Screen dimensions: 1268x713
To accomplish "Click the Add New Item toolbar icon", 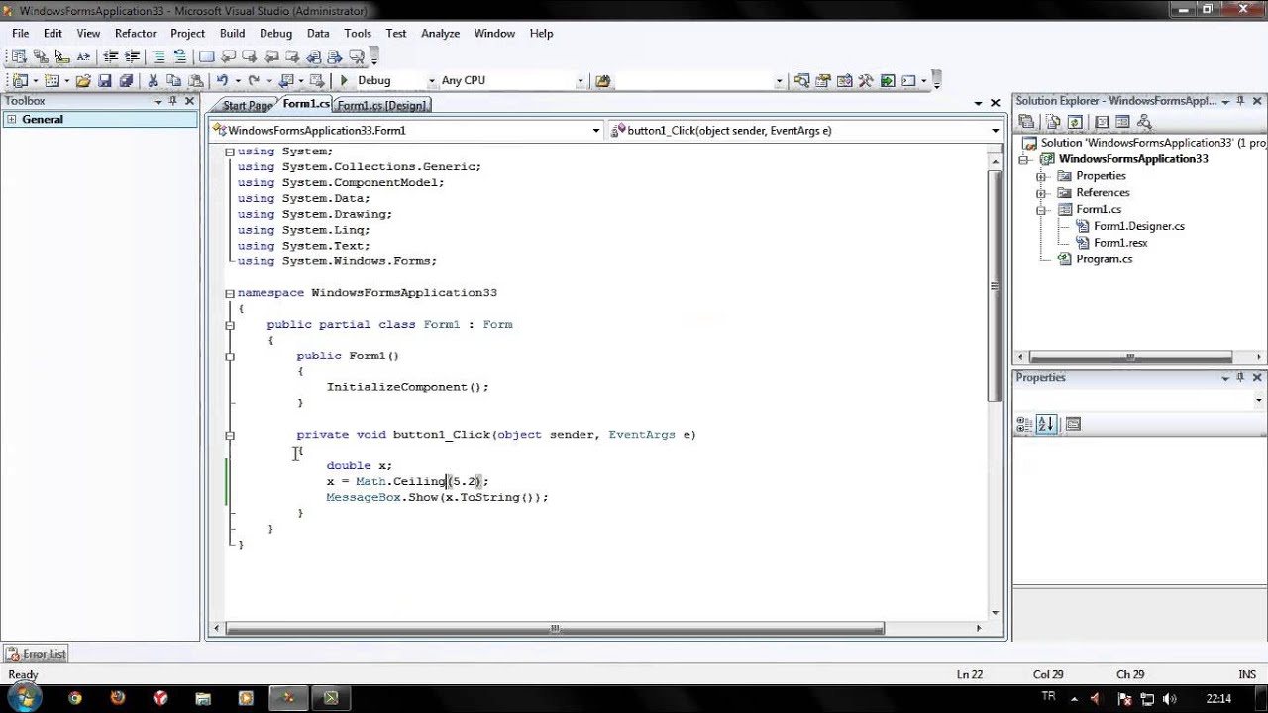I will [x=52, y=81].
